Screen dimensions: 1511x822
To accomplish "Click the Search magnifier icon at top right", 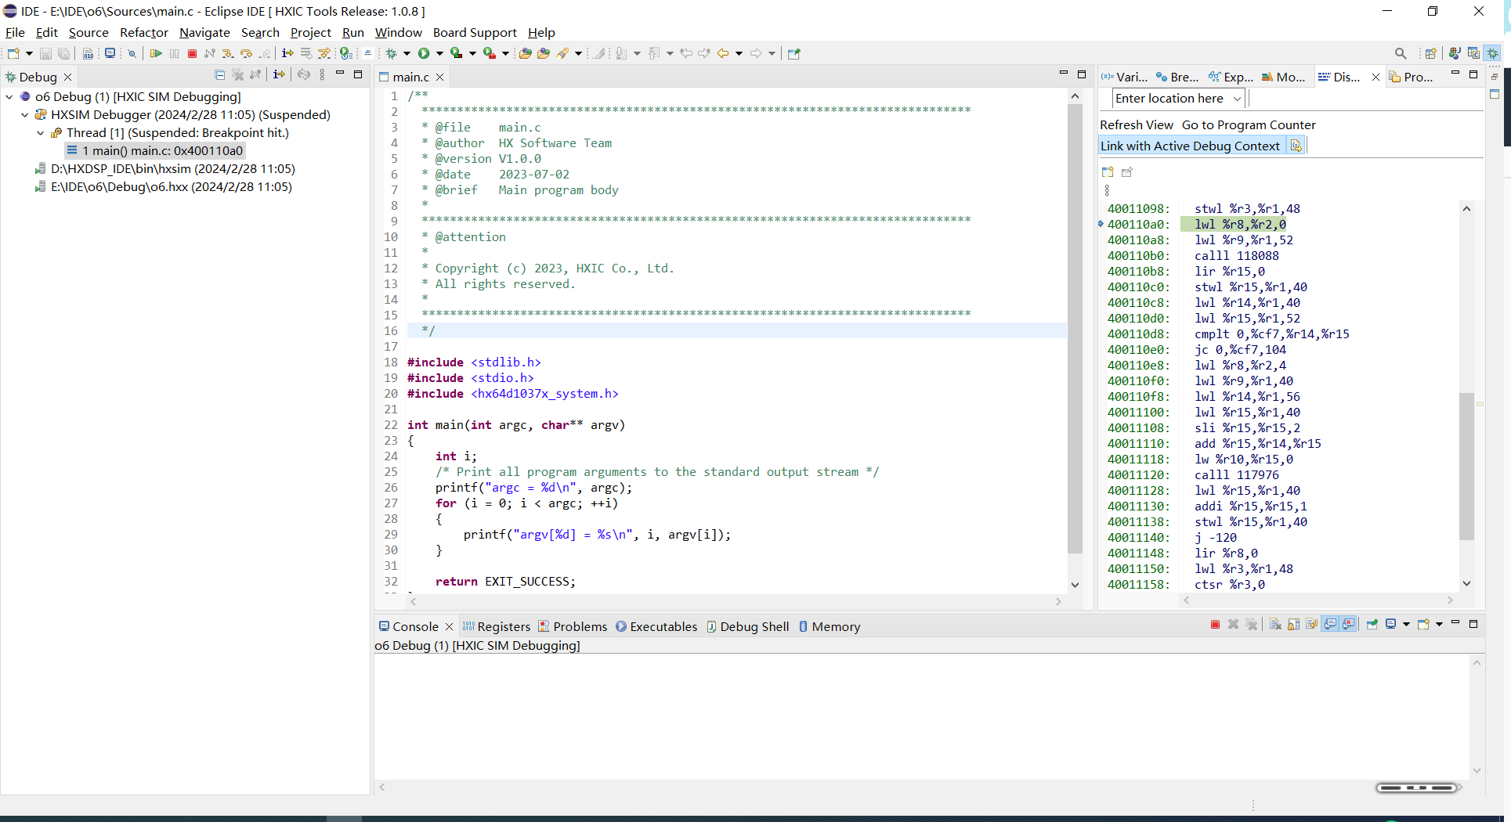I will point(1401,53).
